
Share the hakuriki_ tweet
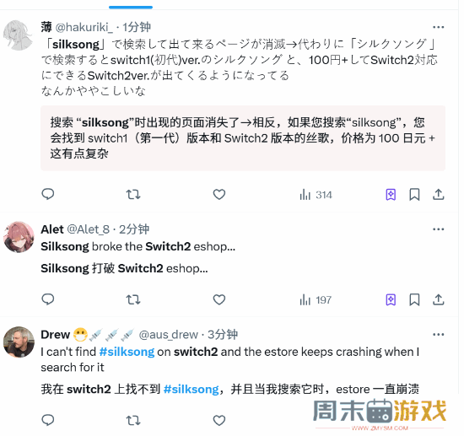pyautogui.click(x=438, y=195)
